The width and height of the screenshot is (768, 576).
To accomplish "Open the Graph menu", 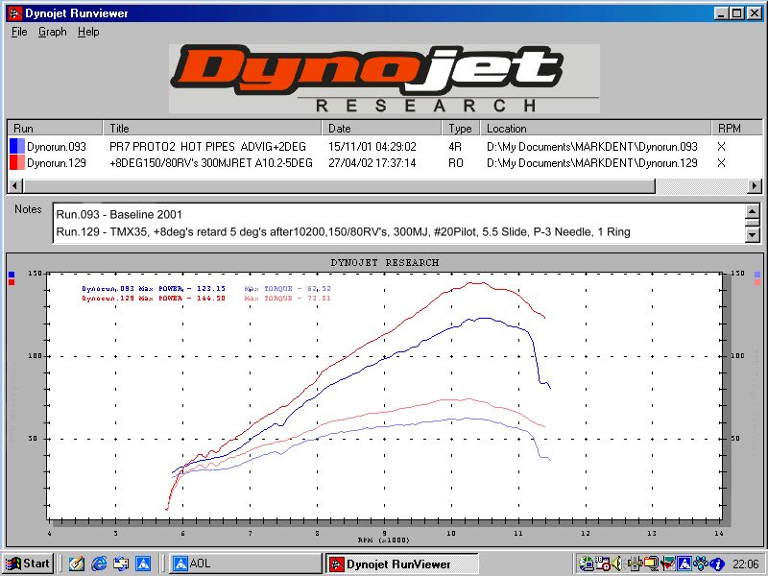I will [x=52, y=32].
